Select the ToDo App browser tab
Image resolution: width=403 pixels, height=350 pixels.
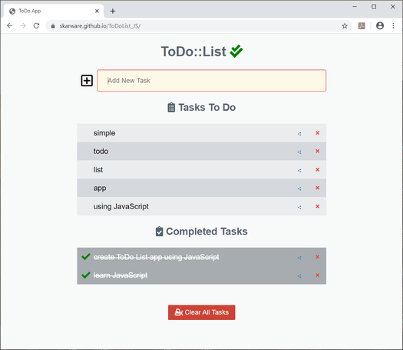[x=54, y=11]
